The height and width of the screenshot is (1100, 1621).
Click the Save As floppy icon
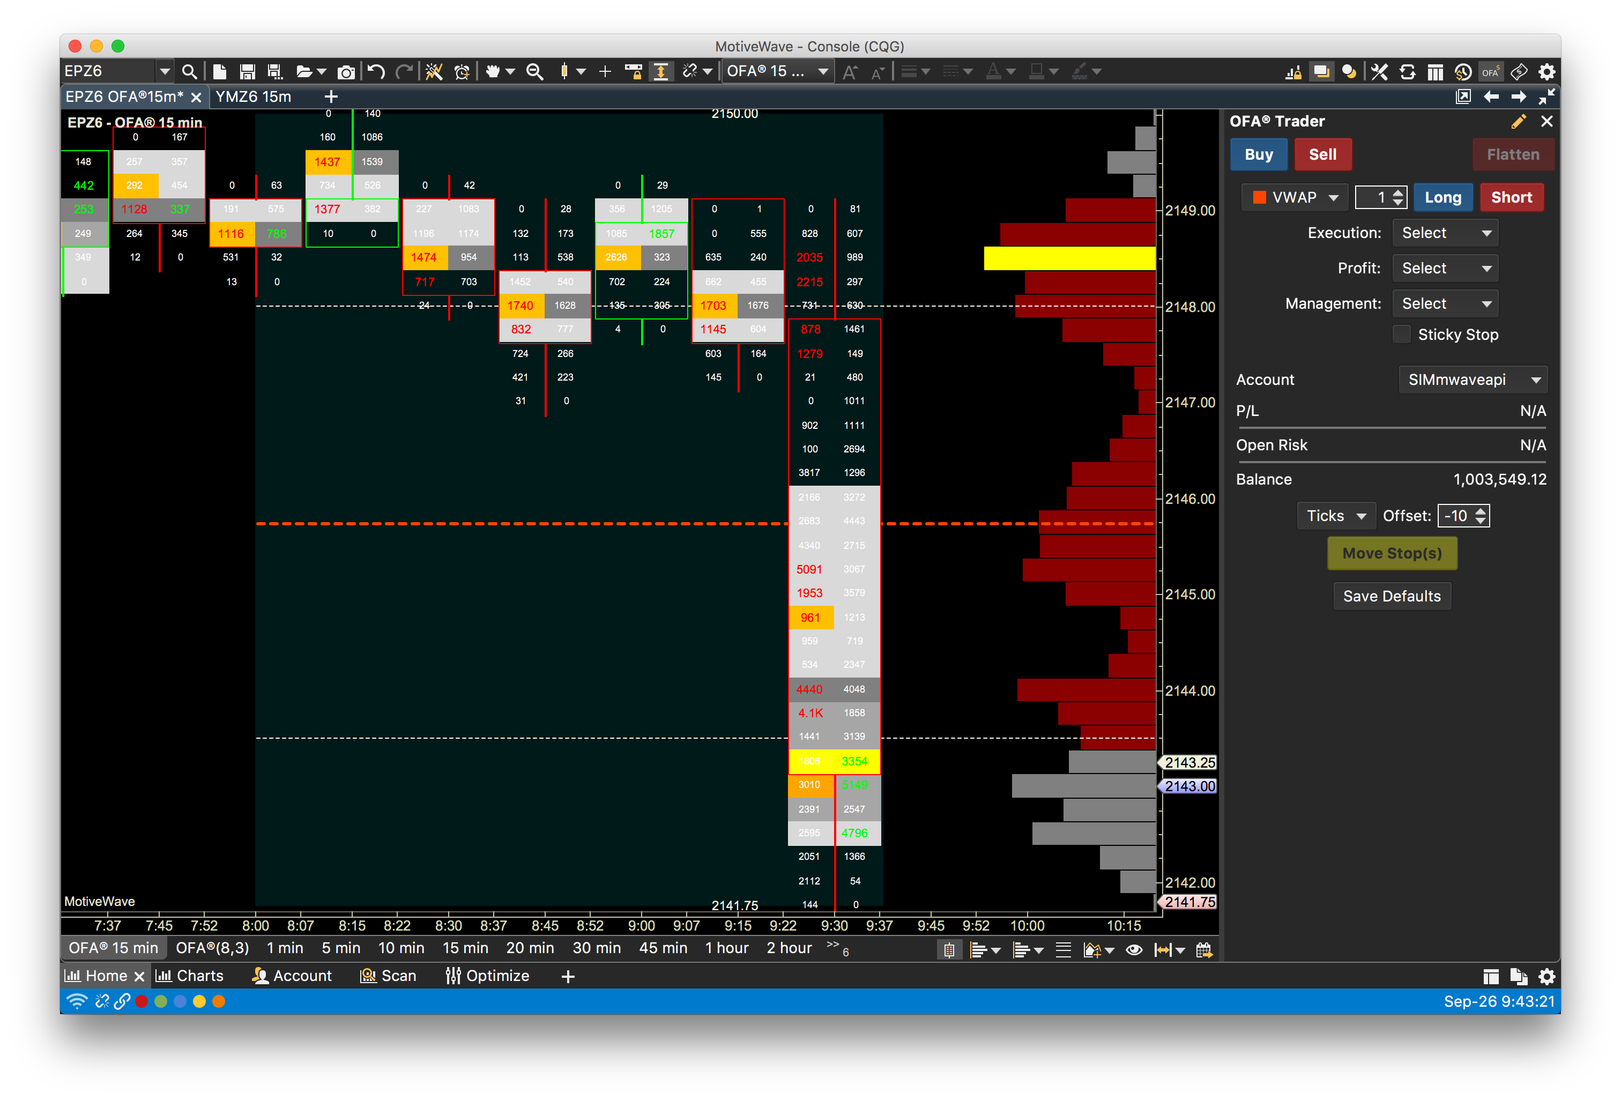tap(275, 71)
